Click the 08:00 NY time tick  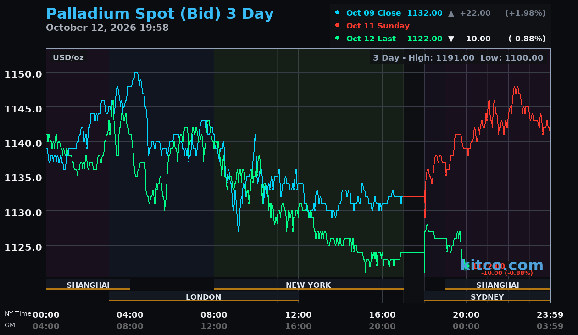[214, 315]
